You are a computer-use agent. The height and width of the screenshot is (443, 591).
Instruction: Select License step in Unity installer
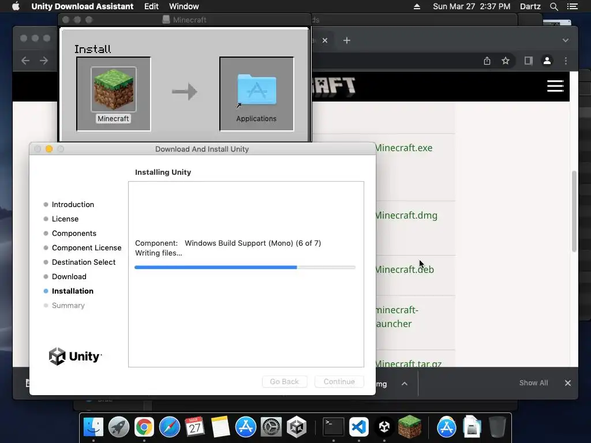coord(65,219)
